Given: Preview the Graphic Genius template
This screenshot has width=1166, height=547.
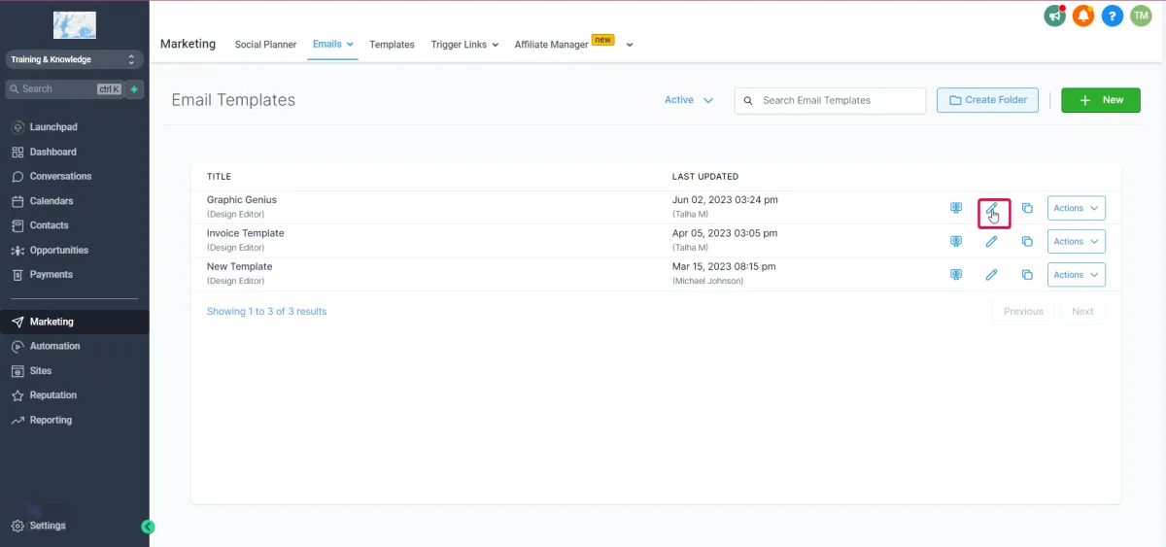Looking at the screenshot, I should click(956, 208).
